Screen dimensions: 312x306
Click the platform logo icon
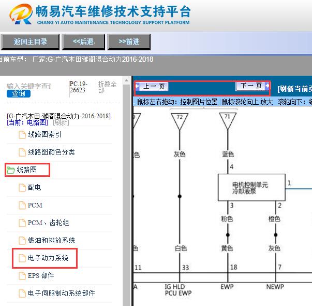(x=21, y=14)
